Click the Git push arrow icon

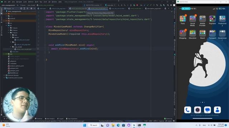click(x=151, y=5)
